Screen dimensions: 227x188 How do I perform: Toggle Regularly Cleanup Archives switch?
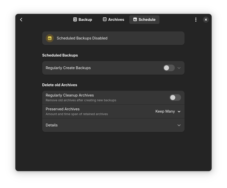pos(175,98)
